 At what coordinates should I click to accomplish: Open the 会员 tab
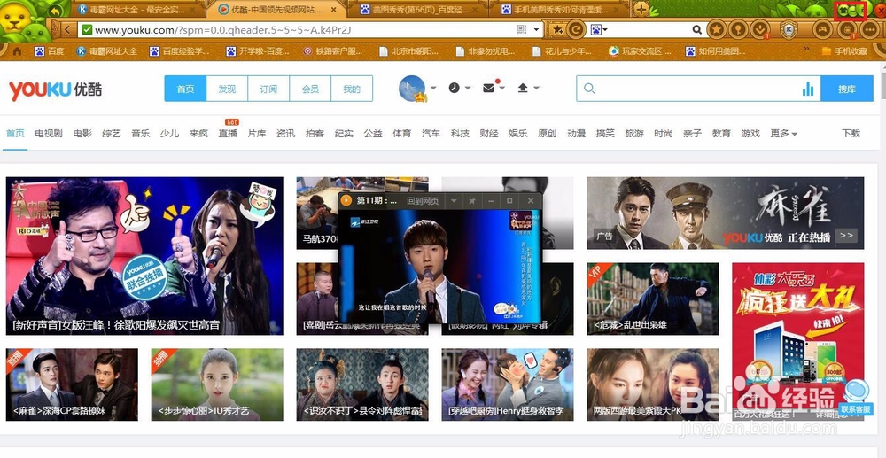tap(310, 89)
